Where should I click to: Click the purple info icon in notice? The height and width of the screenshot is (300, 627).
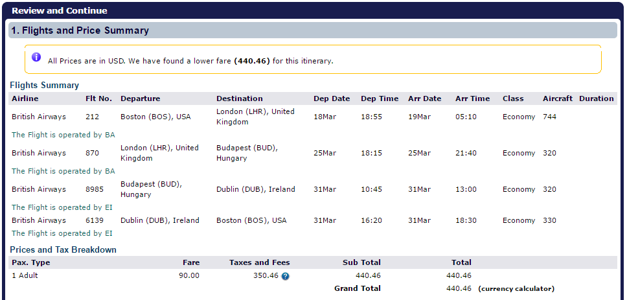36,57
